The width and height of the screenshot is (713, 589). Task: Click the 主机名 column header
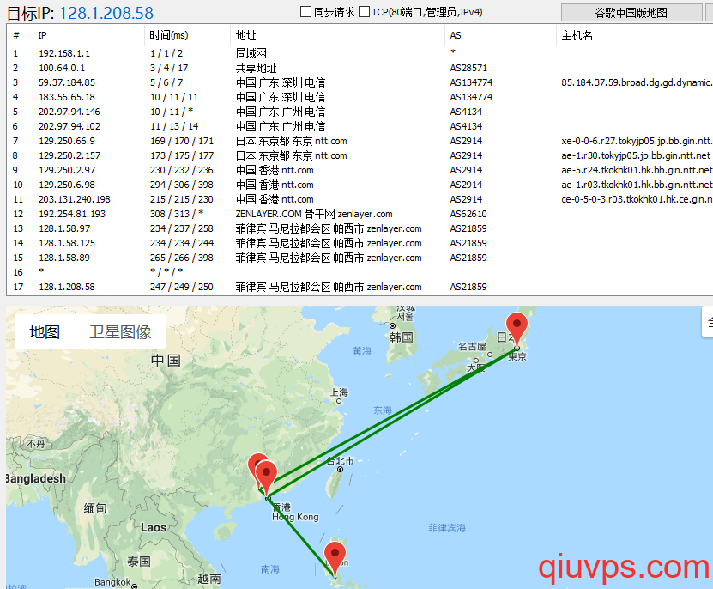click(x=577, y=35)
